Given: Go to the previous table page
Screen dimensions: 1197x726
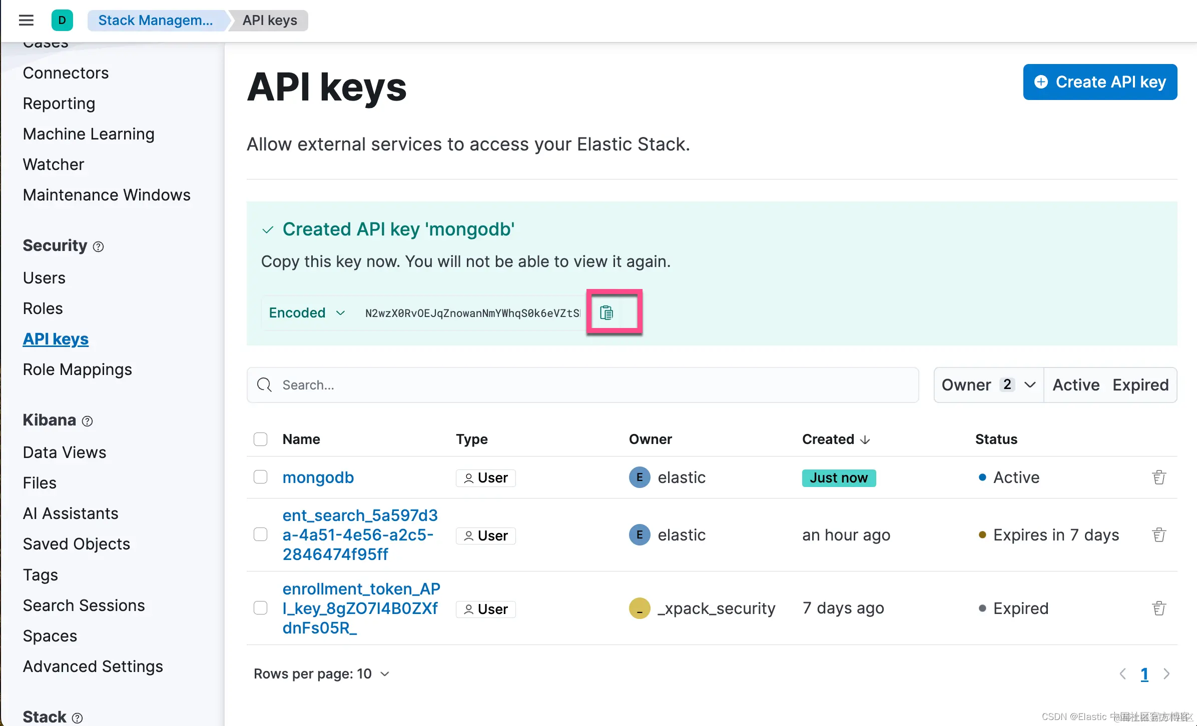Looking at the screenshot, I should pyautogui.click(x=1122, y=674).
